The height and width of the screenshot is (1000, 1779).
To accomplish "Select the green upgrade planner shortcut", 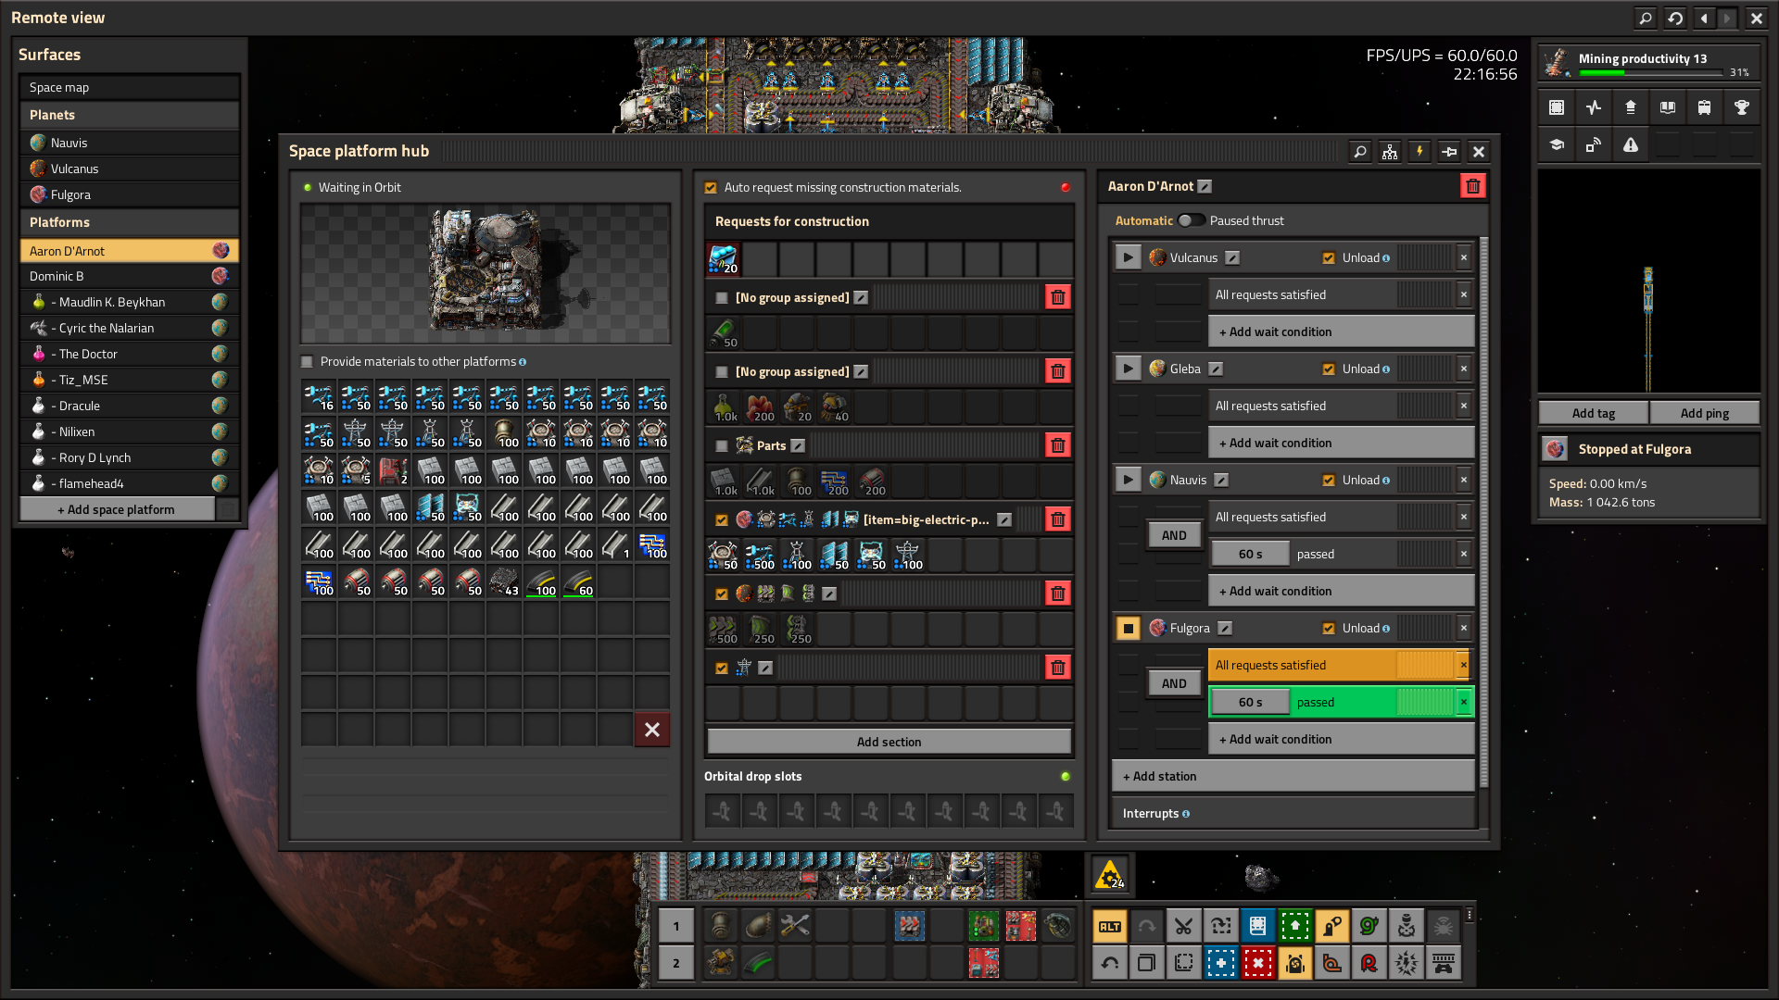I will [x=1294, y=926].
